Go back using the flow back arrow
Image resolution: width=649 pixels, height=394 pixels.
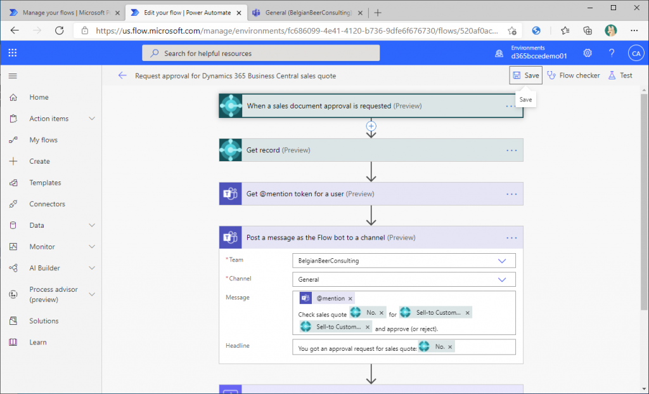[x=122, y=76]
